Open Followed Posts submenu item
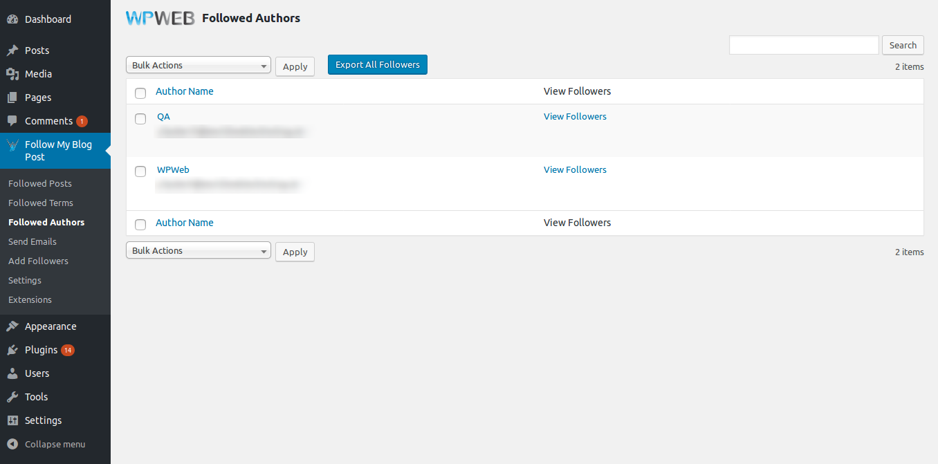938x464 pixels. (40, 183)
